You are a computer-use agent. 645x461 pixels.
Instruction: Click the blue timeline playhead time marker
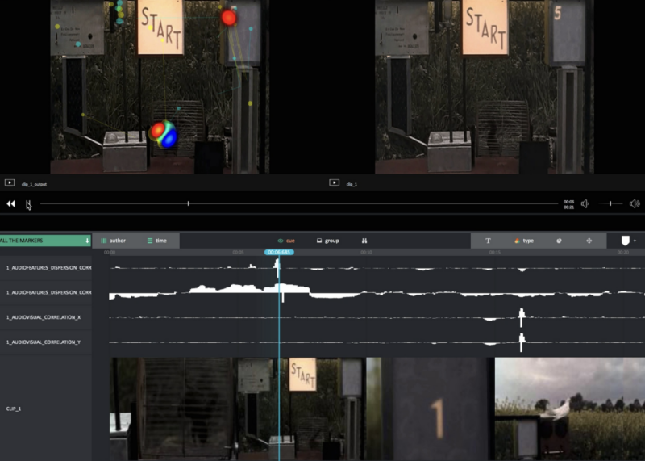[x=279, y=252]
